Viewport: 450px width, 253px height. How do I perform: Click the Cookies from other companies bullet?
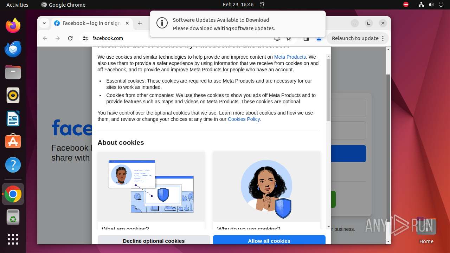tap(211, 98)
